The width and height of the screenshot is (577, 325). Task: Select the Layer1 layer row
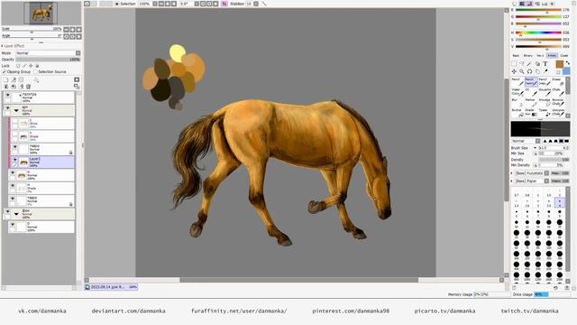click(x=41, y=162)
